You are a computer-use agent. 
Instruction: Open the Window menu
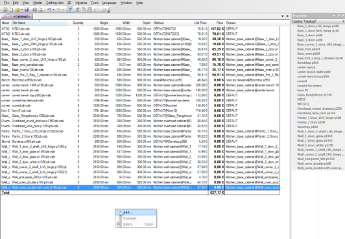(x=126, y=3)
